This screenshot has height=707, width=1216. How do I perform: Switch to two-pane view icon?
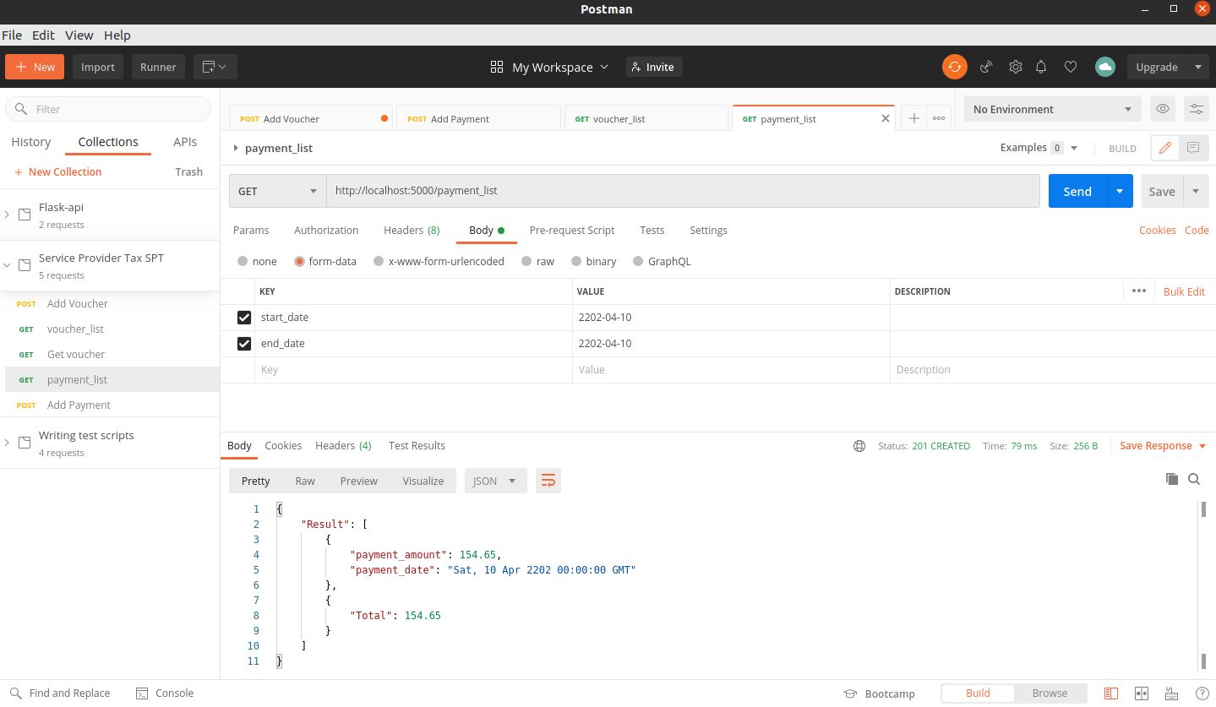1142,693
